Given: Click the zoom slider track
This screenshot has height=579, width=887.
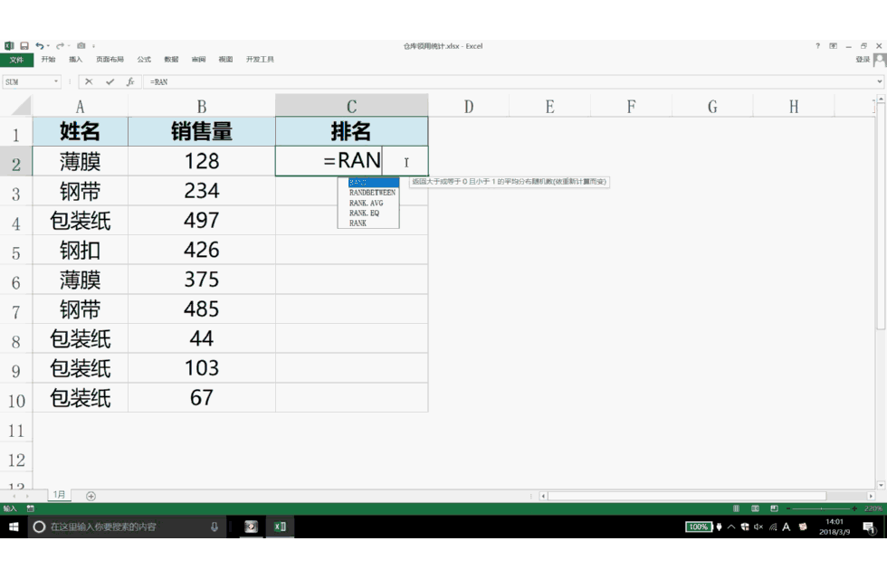Looking at the screenshot, I should click(x=822, y=508).
